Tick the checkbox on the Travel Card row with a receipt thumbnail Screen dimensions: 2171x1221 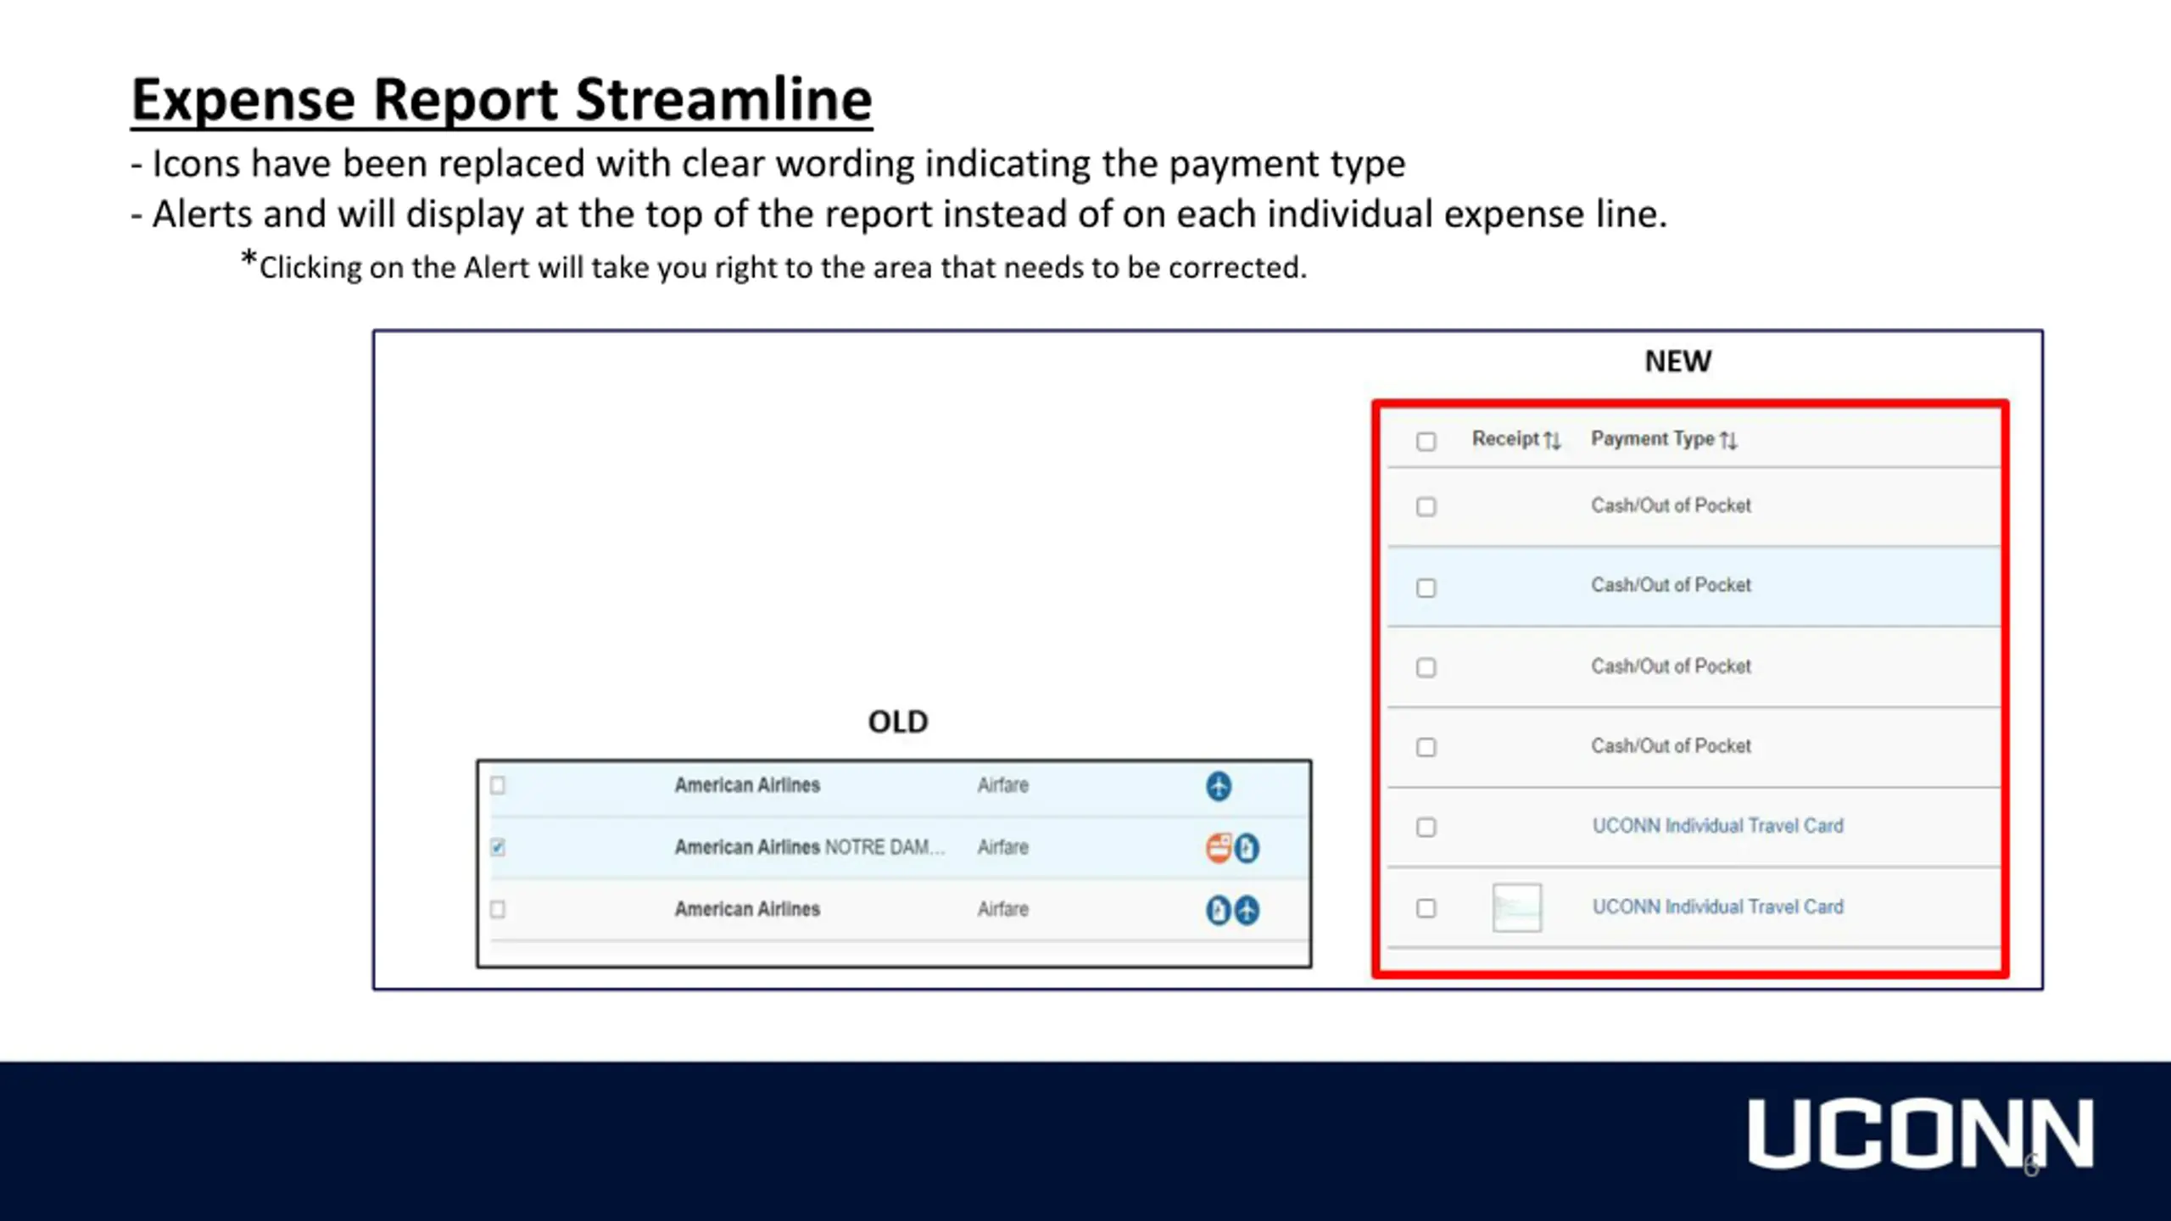coord(1426,908)
